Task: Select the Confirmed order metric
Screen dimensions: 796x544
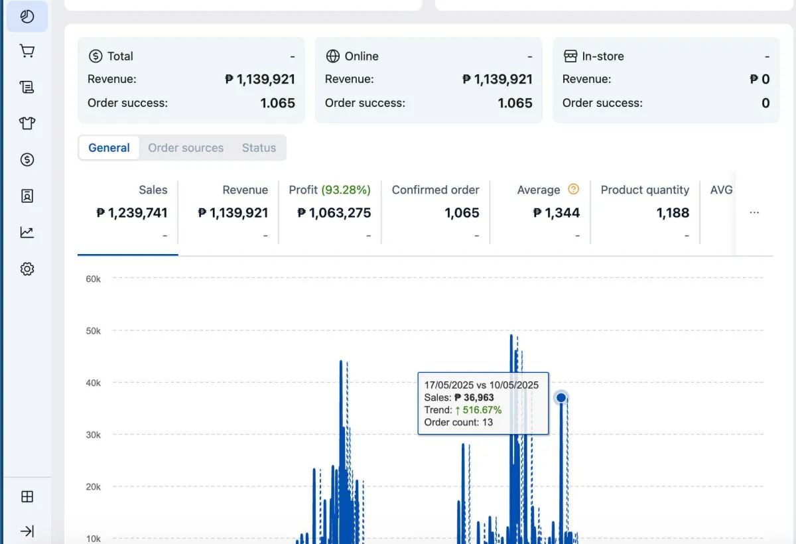Action: [x=436, y=212]
